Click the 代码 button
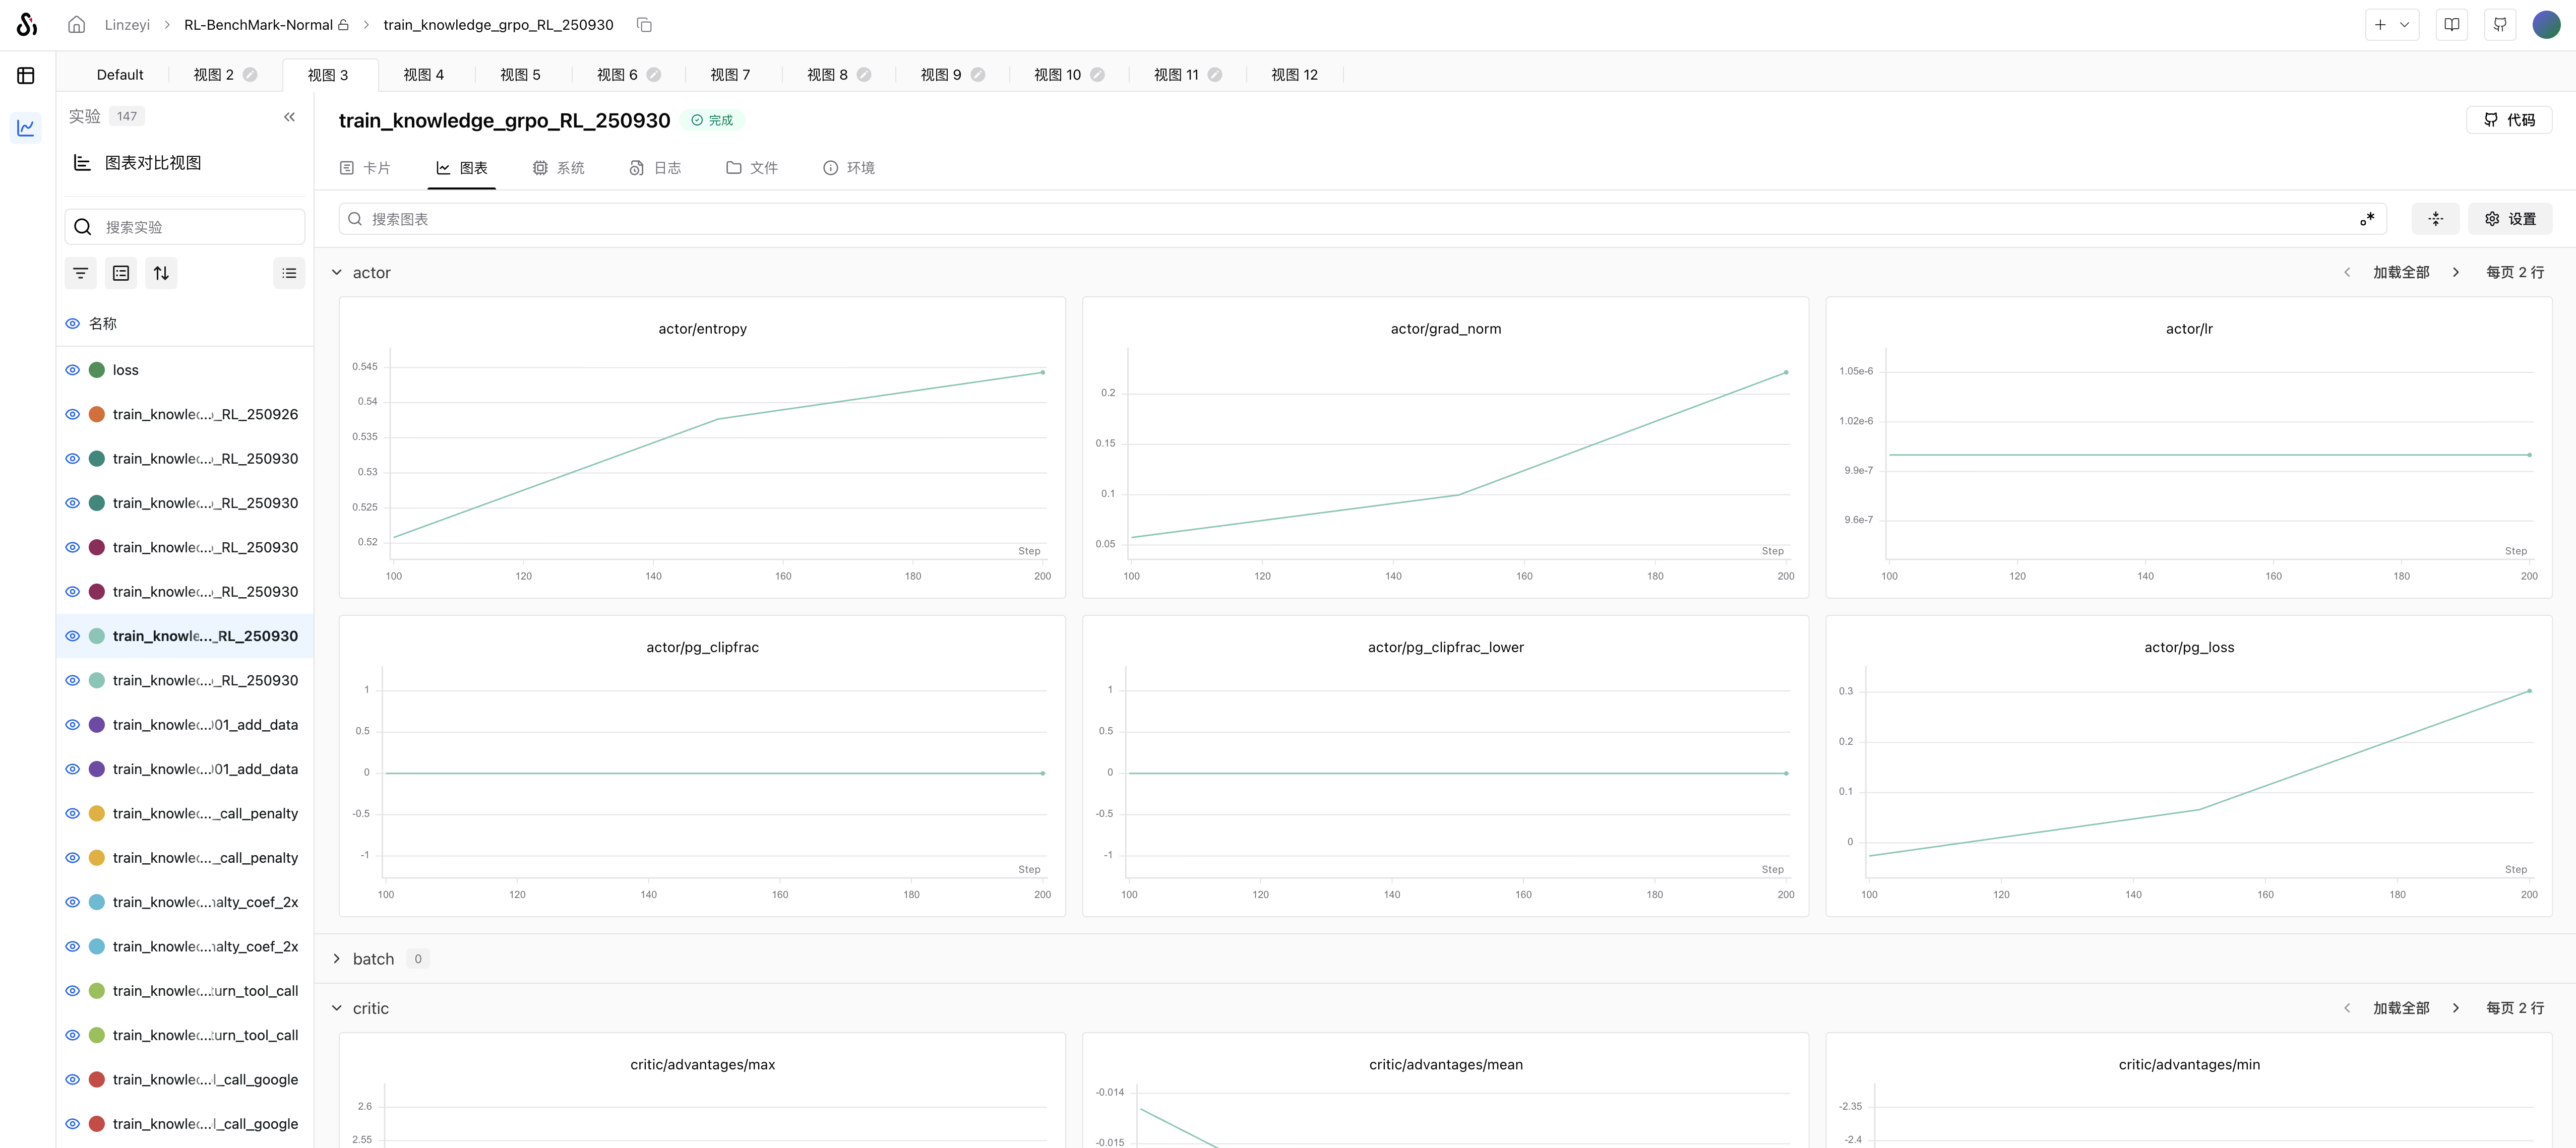The width and height of the screenshot is (2576, 1148). point(2509,120)
